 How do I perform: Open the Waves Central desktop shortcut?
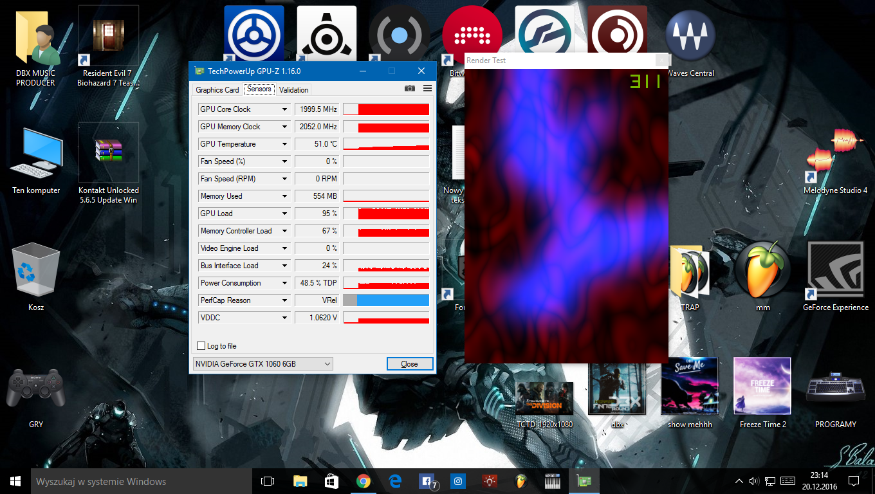coord(690,44)
